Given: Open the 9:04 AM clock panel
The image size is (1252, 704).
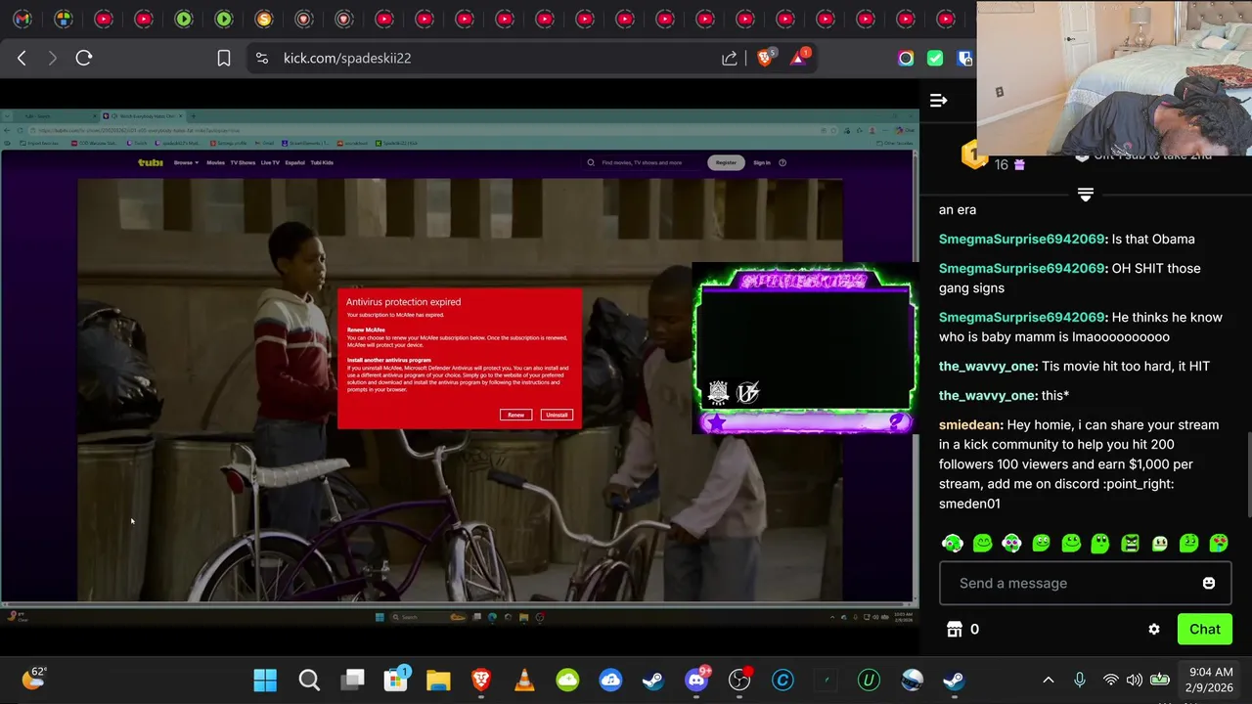Looking at the screenshot, I should [1211, 680].
